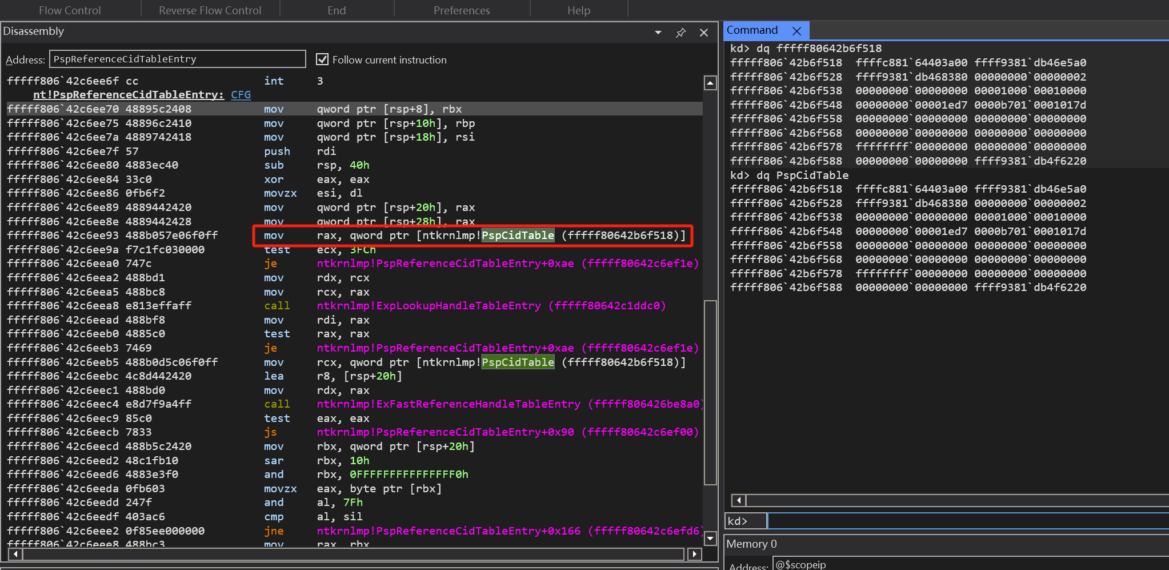The height and width of the screenshot is (570, 1169).
Task: Follow the ExFastReferenceHandleTableEntry call target
Action: [x=511, y=404]
